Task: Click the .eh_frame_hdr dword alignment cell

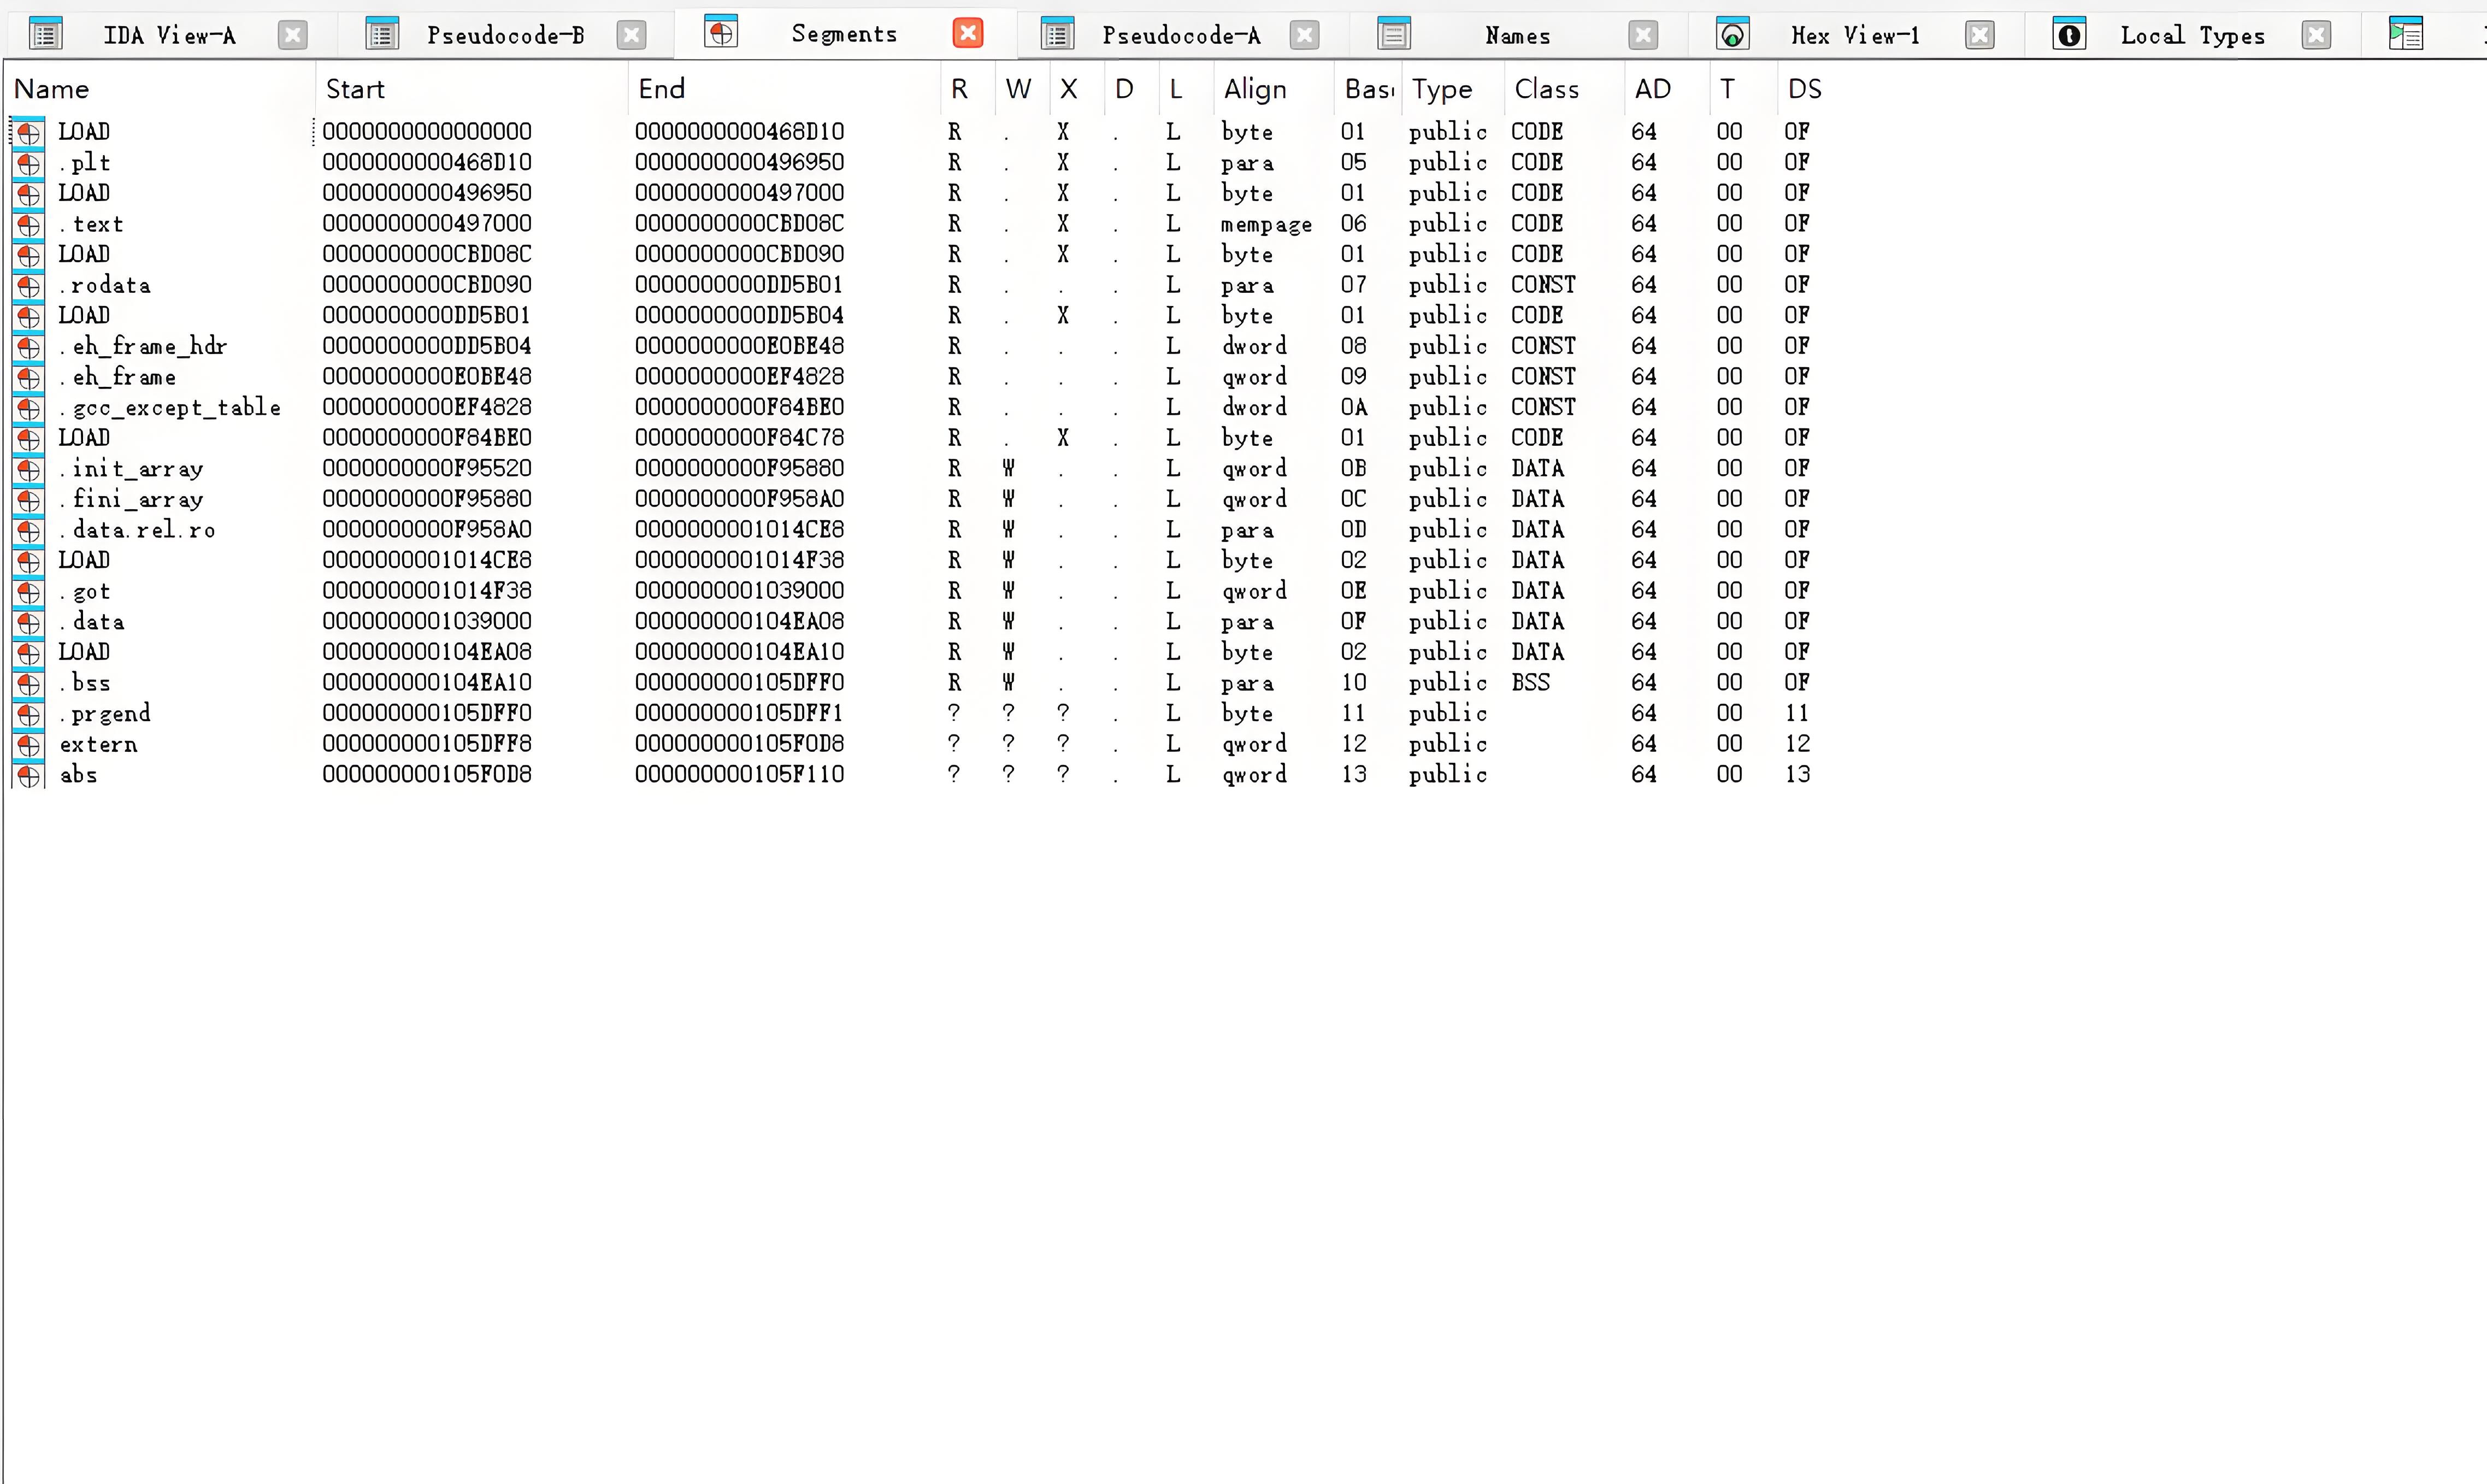Action: point(1254,346)
